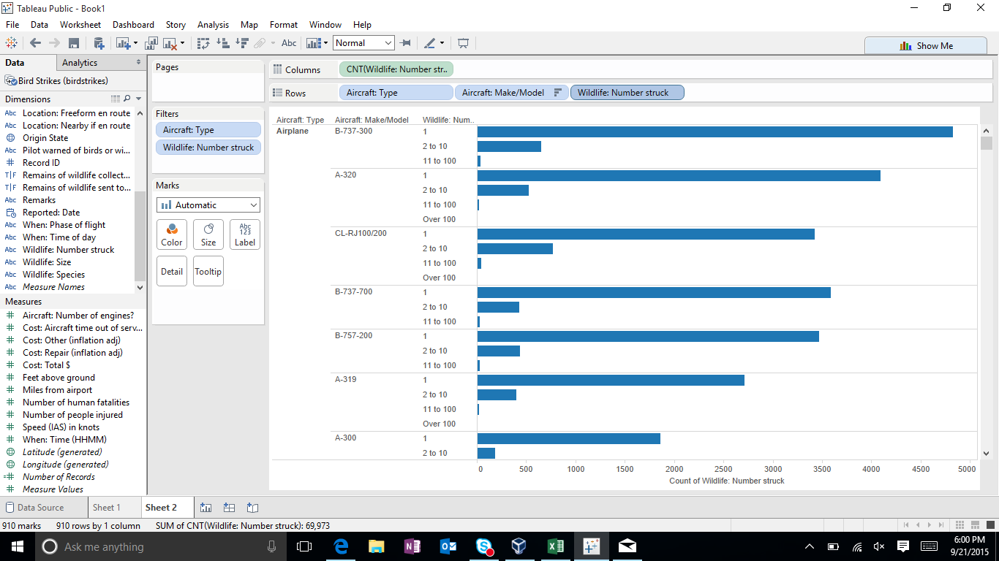Open the Analysis menu

coord(213,24)
